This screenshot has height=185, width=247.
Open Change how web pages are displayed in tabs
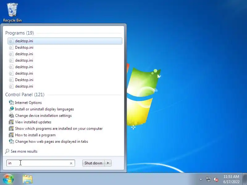point(48,141)
